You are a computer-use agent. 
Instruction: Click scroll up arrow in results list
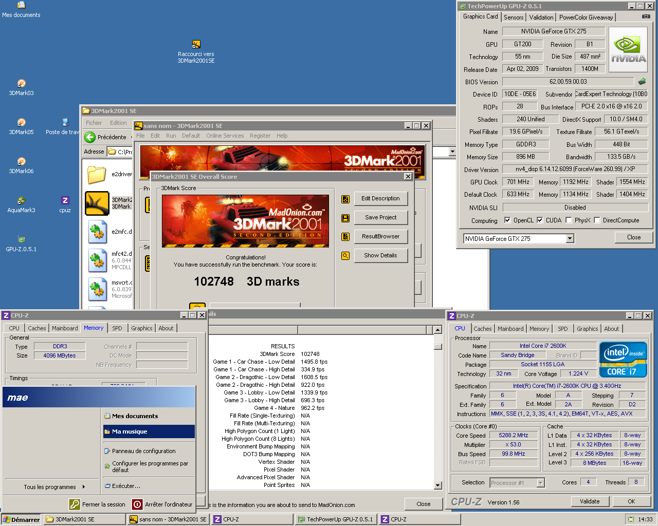(438, 330)
